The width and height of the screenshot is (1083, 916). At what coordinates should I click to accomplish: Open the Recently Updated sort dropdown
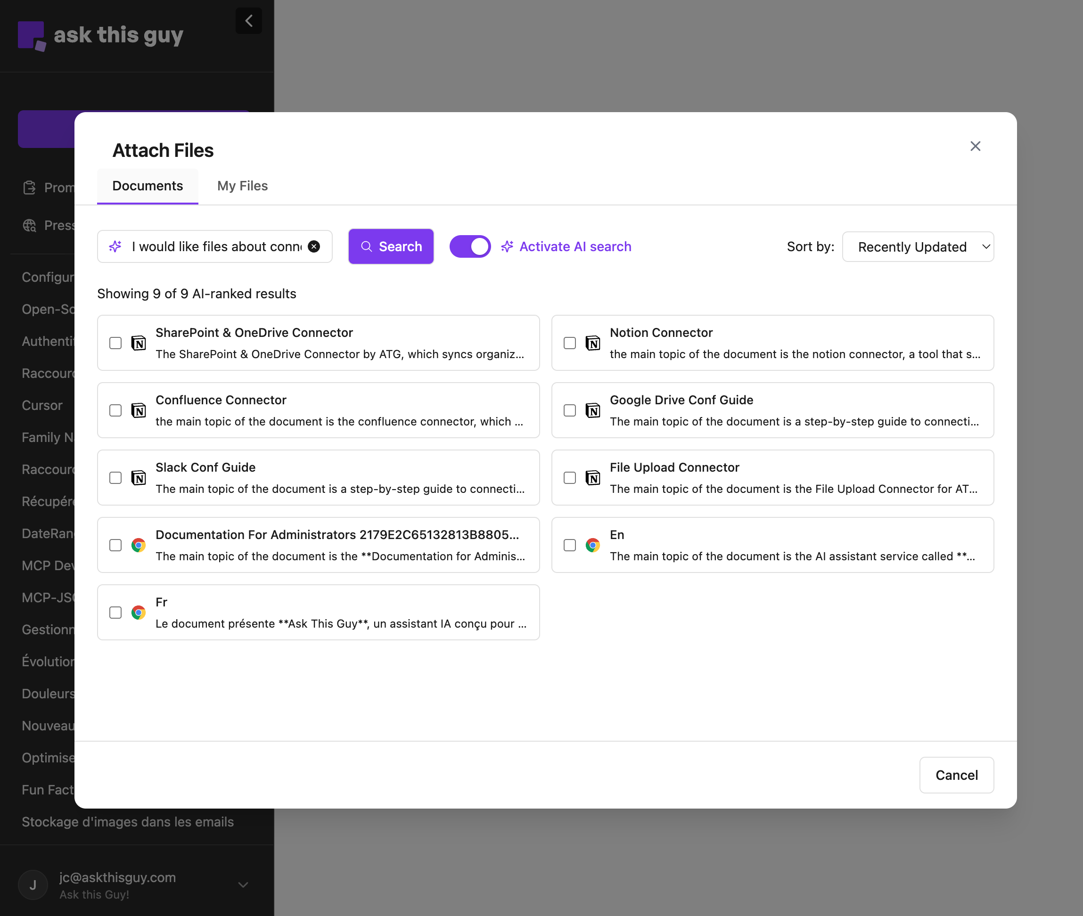click(x=918, y=247)
